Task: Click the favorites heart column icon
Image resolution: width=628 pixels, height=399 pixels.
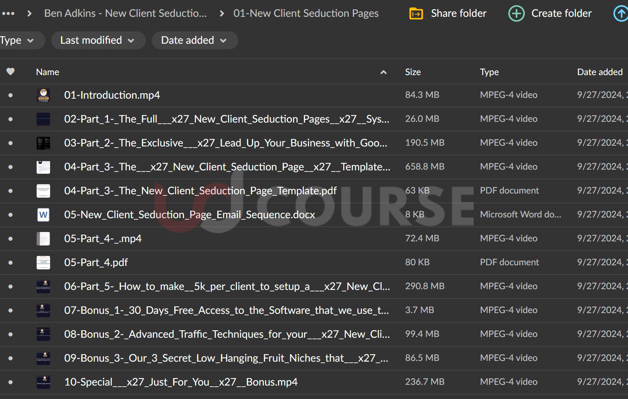Action: [x=10, y=71]
